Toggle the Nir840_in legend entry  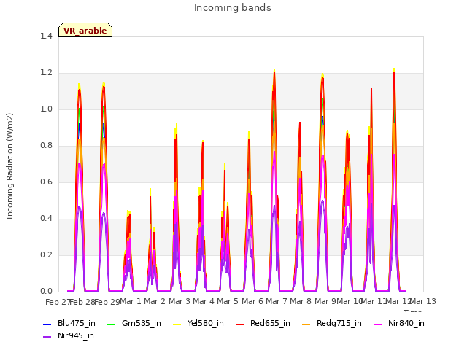(x=399, y=323)
